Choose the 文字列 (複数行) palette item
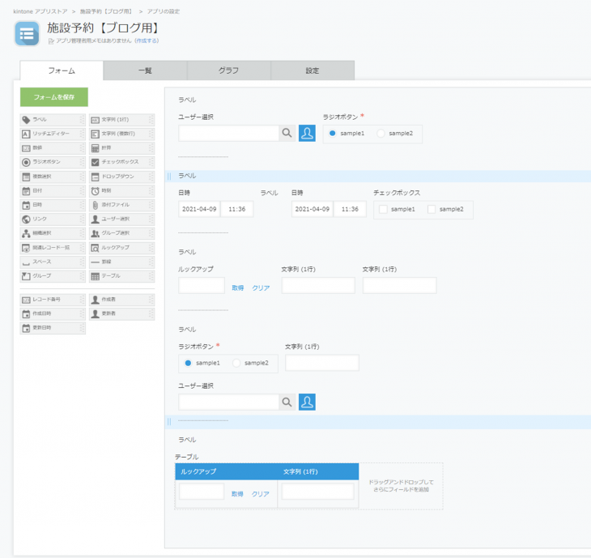The height and width of the screenshot is (558, 591). tap(121, 134)
